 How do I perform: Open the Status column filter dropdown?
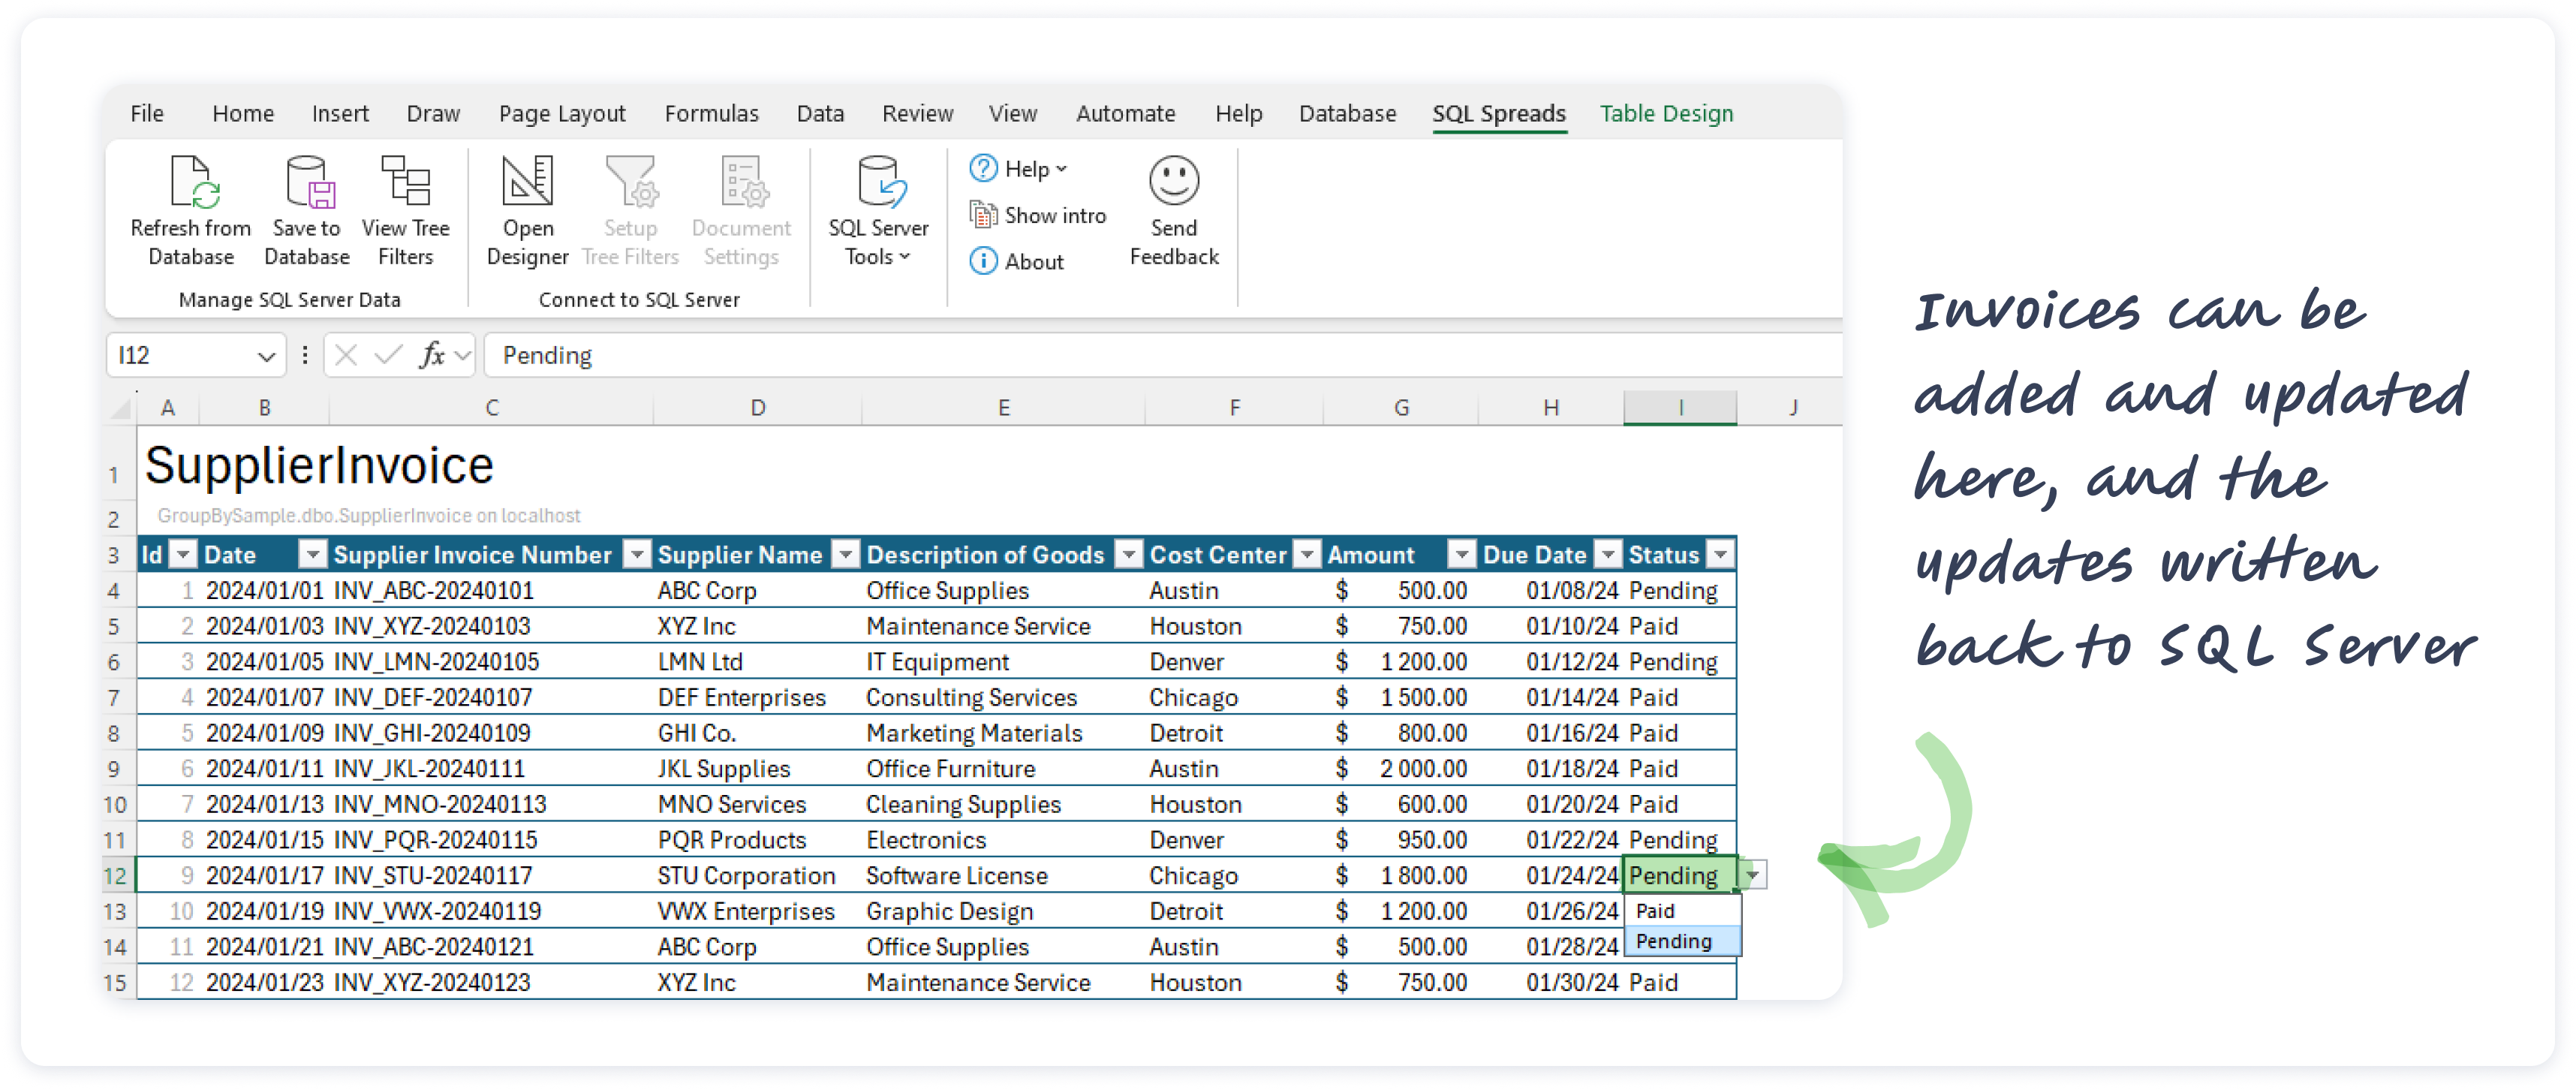coord(1721,554)
